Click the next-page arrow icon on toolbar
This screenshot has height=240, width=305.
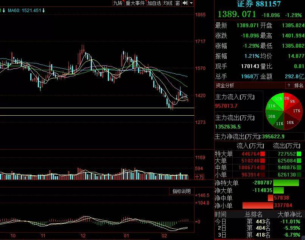click(185, 3)
